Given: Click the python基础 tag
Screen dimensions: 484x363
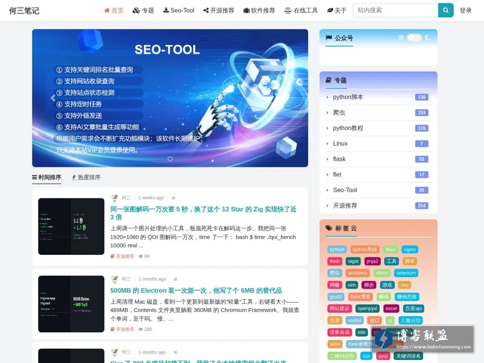Looking at the screenshot, I should pyautogui.click(x=365, y=249).
